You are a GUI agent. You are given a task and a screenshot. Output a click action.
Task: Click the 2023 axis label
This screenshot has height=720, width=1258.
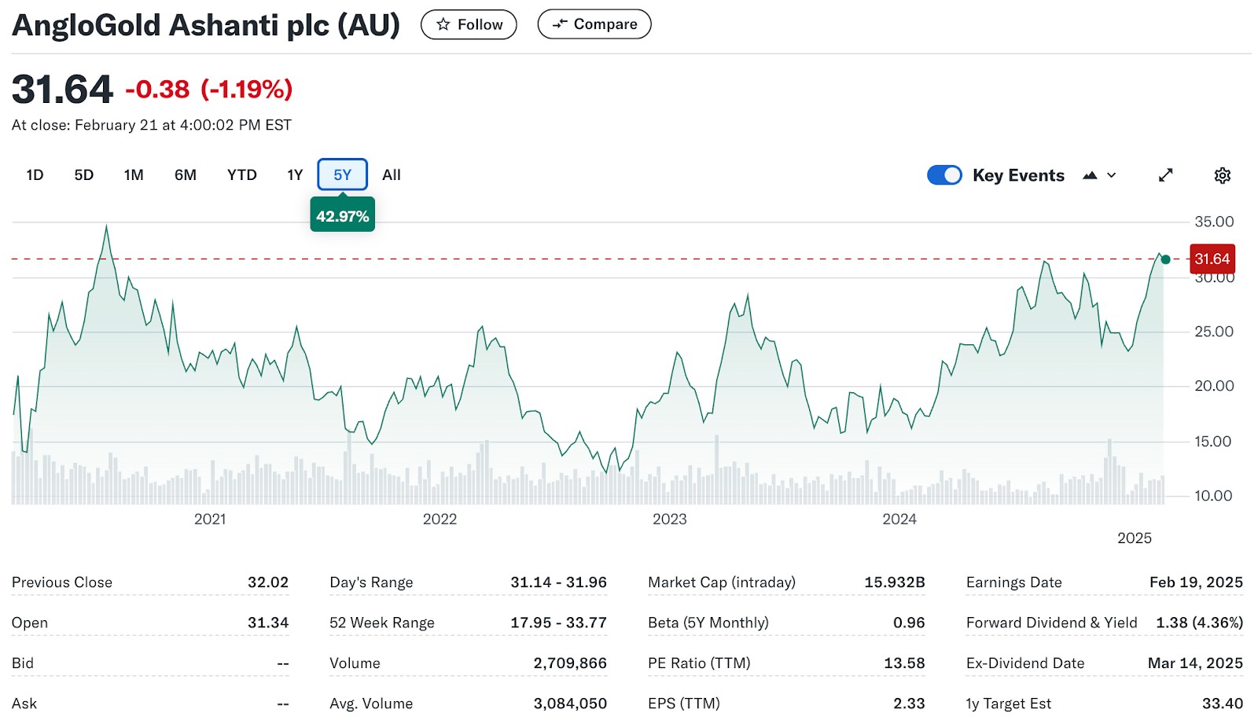(669, 519)
